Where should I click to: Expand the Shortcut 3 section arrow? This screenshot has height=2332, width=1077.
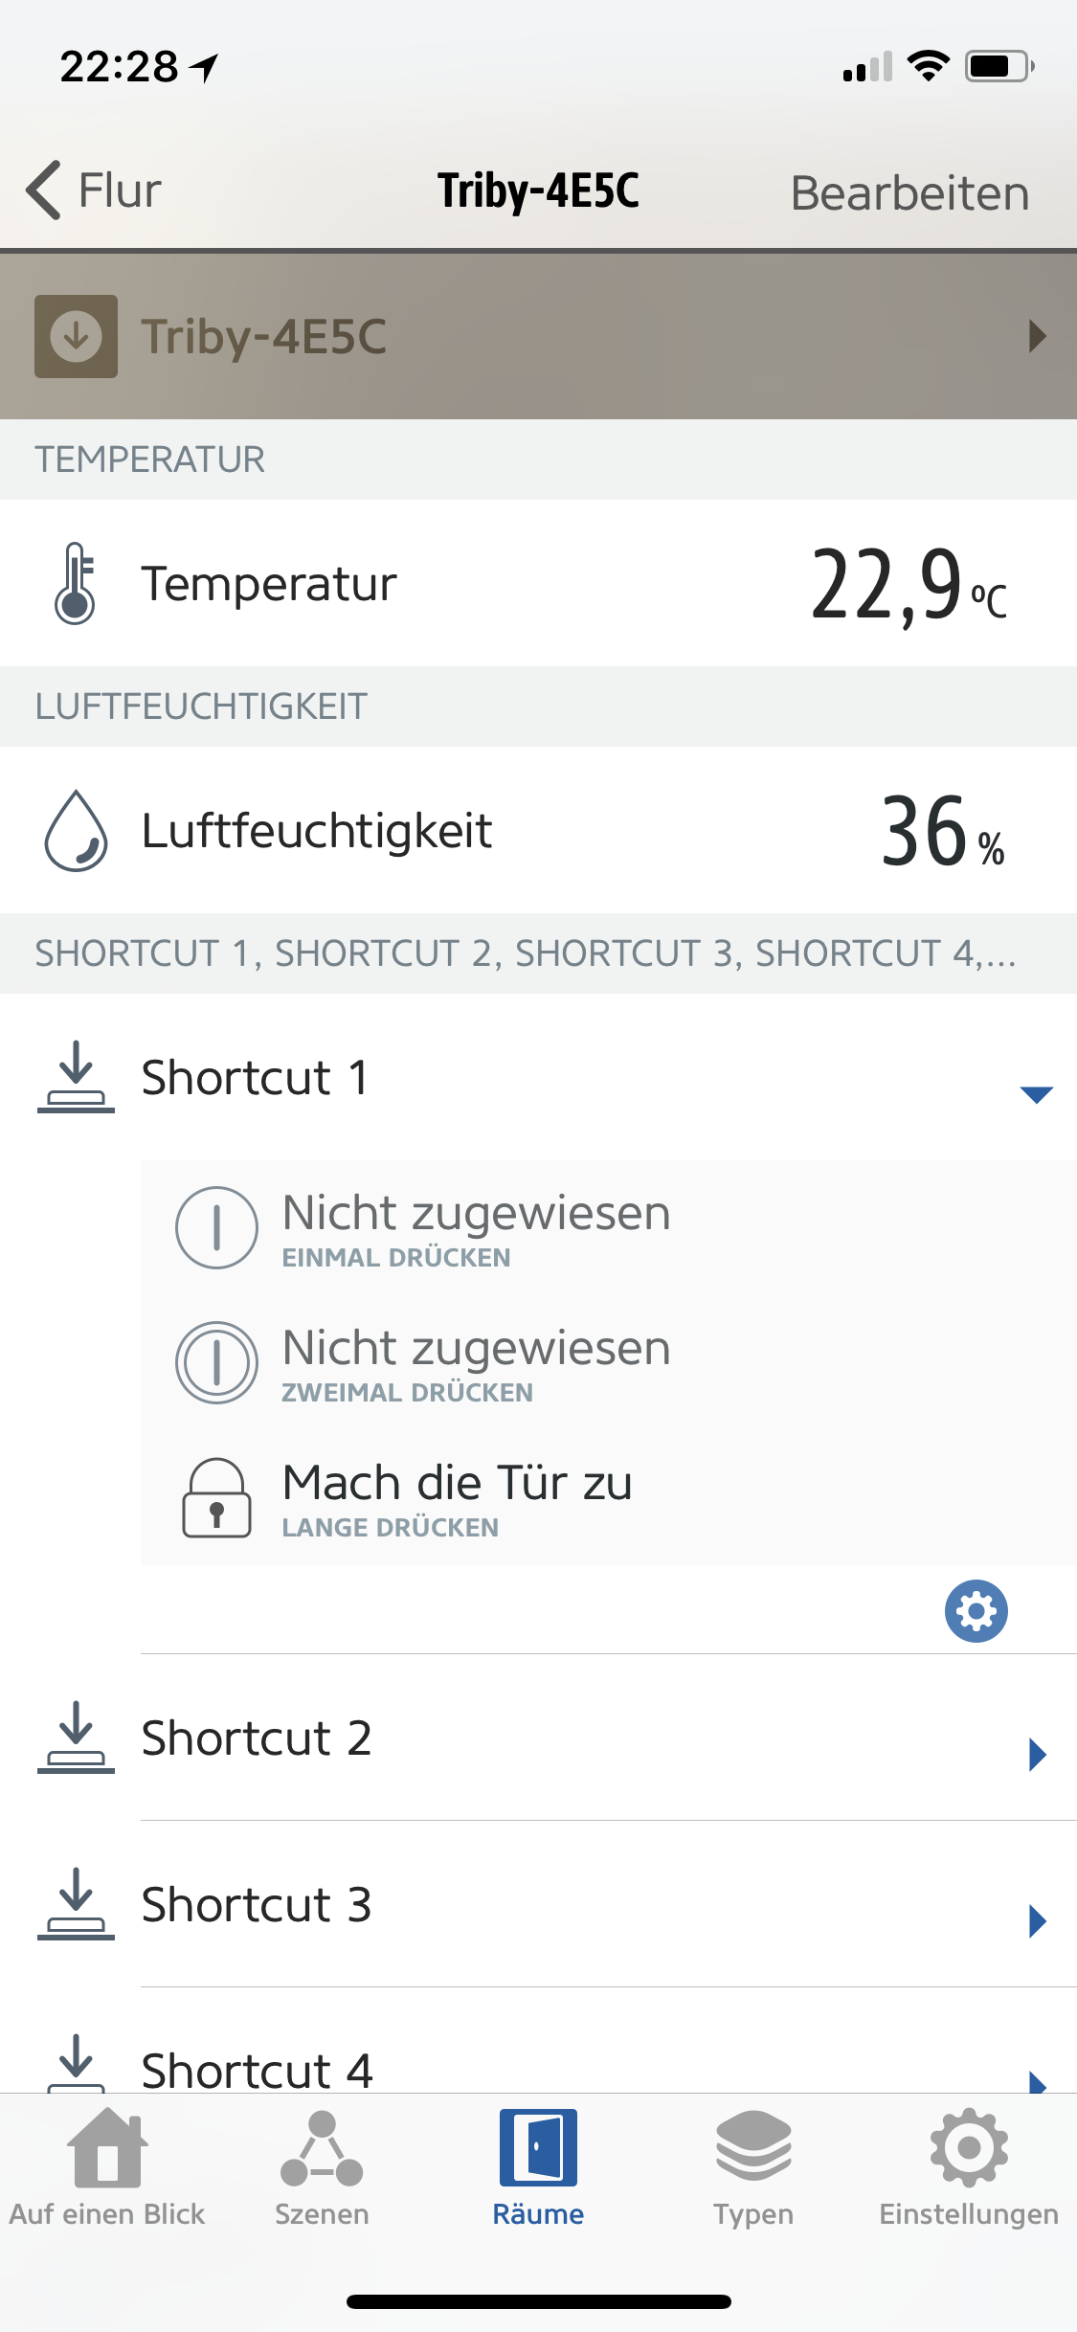[x=1036, y=1920]
